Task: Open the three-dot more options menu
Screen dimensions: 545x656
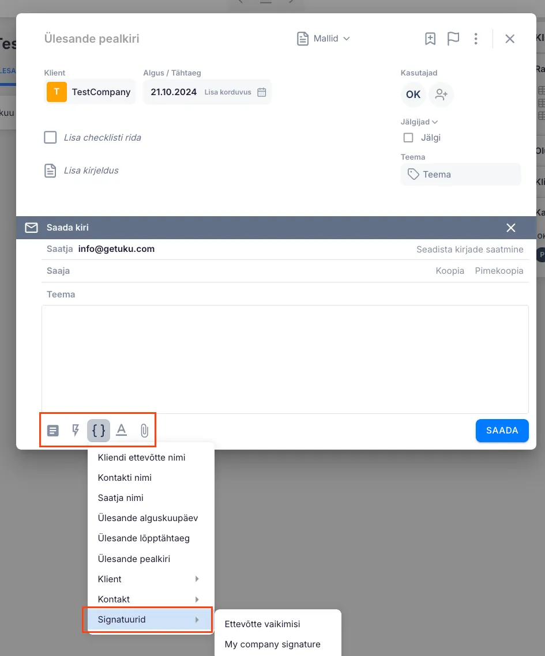Action: [x=476, y=39]
